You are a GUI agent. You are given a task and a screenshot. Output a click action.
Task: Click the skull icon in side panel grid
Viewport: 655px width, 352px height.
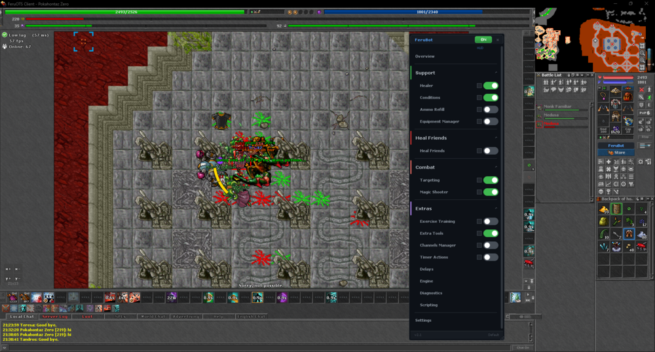(601, 191)
